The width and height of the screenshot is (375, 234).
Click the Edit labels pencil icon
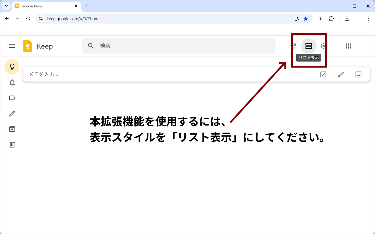[12, 113]
